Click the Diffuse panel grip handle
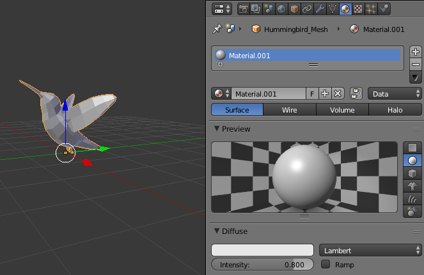Screen dimensions: 424x275 [417, 232]
